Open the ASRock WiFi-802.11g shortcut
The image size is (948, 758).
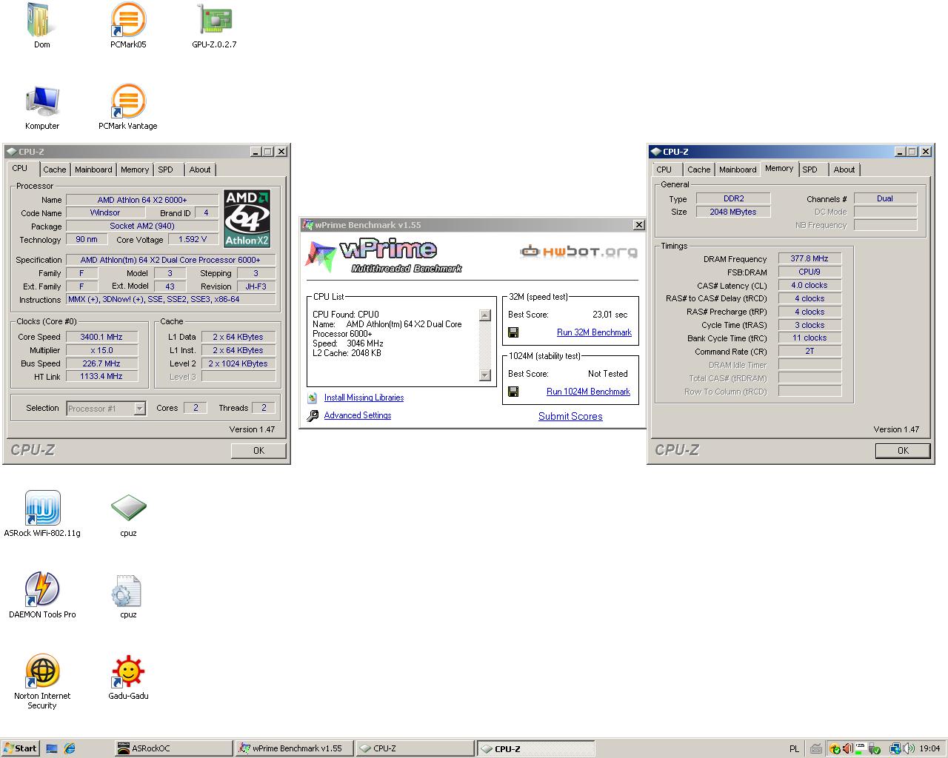click(42, 509)
